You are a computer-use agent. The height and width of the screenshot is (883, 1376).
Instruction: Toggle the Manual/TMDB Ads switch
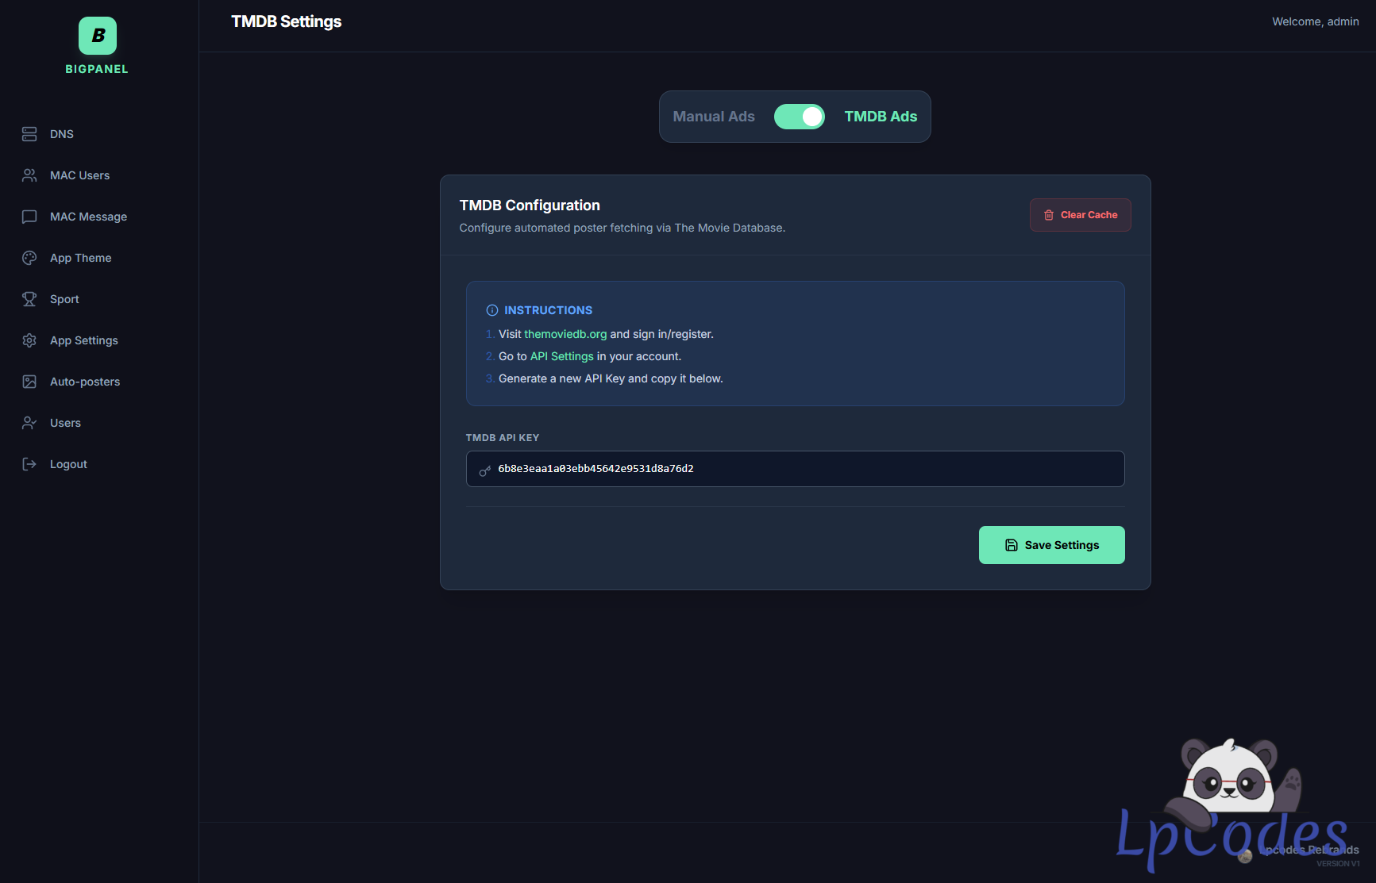pyautogui.click(x=799, y=117)
